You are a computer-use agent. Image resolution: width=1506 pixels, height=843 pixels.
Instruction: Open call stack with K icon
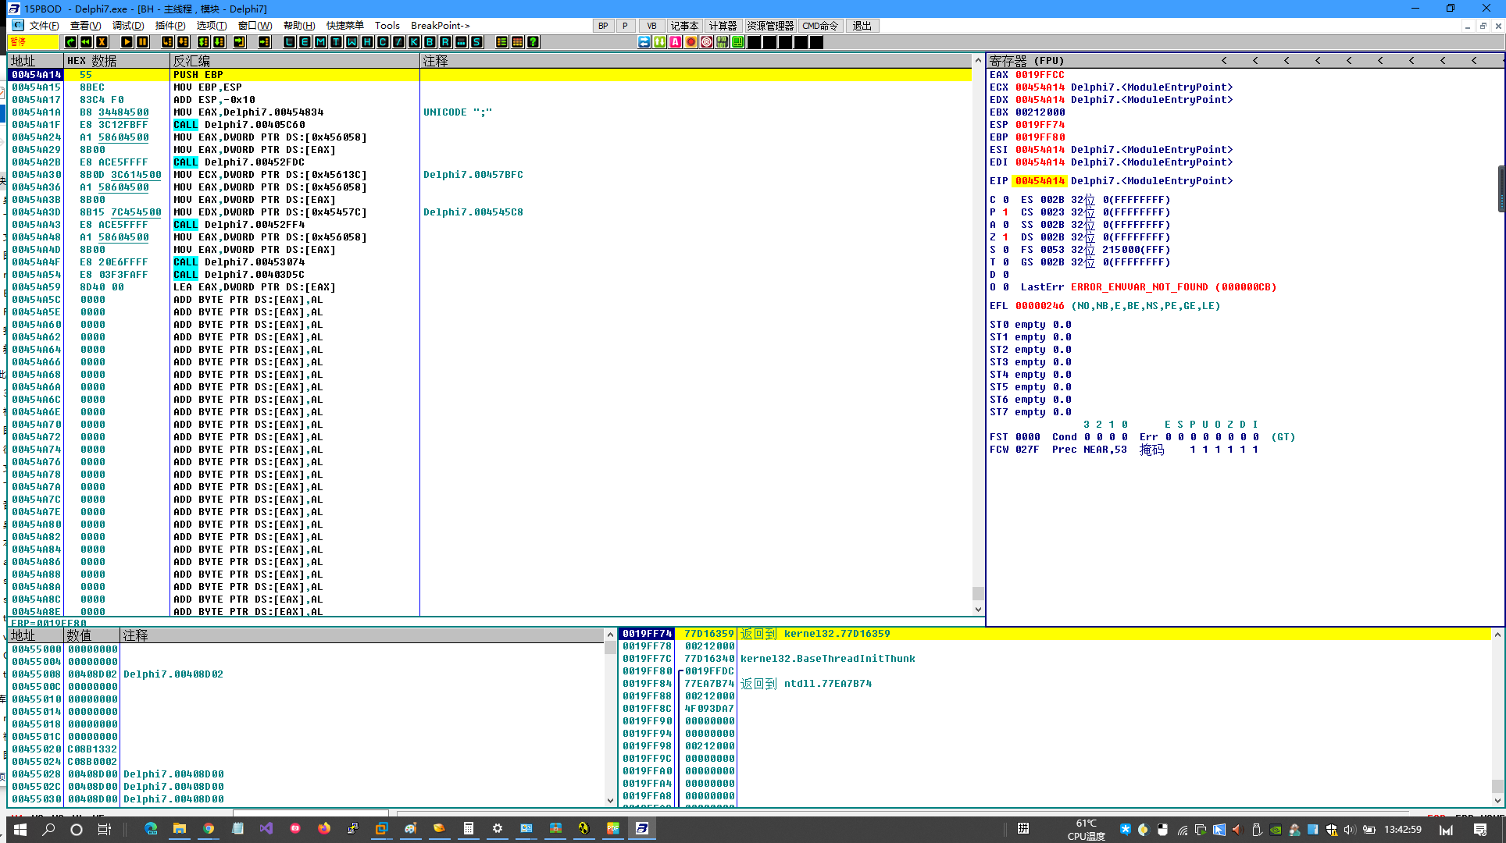(414, 42)
